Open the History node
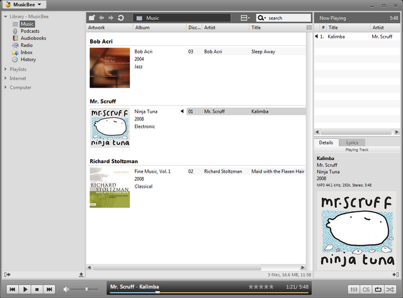The image size is (403, 298). (28, 59)
